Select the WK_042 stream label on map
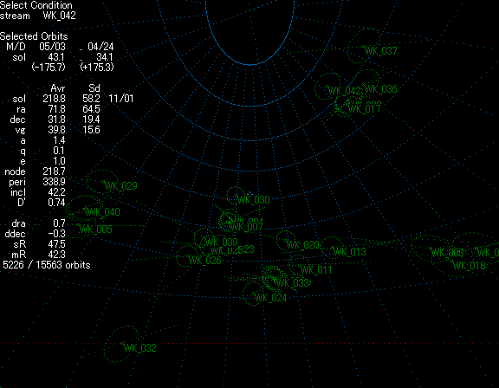 344,91
